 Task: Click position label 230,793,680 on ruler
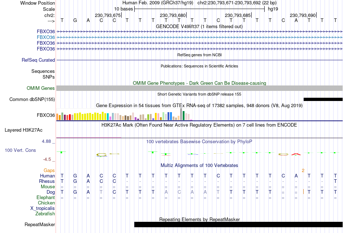[173, 15]
